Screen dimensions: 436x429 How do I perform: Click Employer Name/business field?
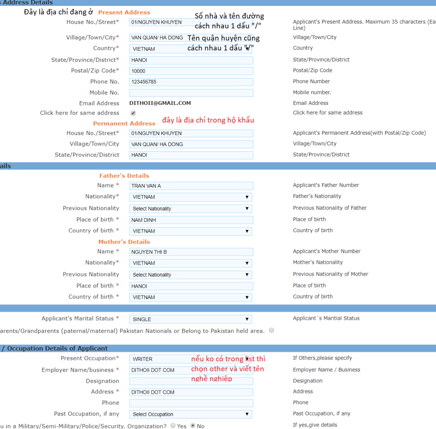(191, 370)
